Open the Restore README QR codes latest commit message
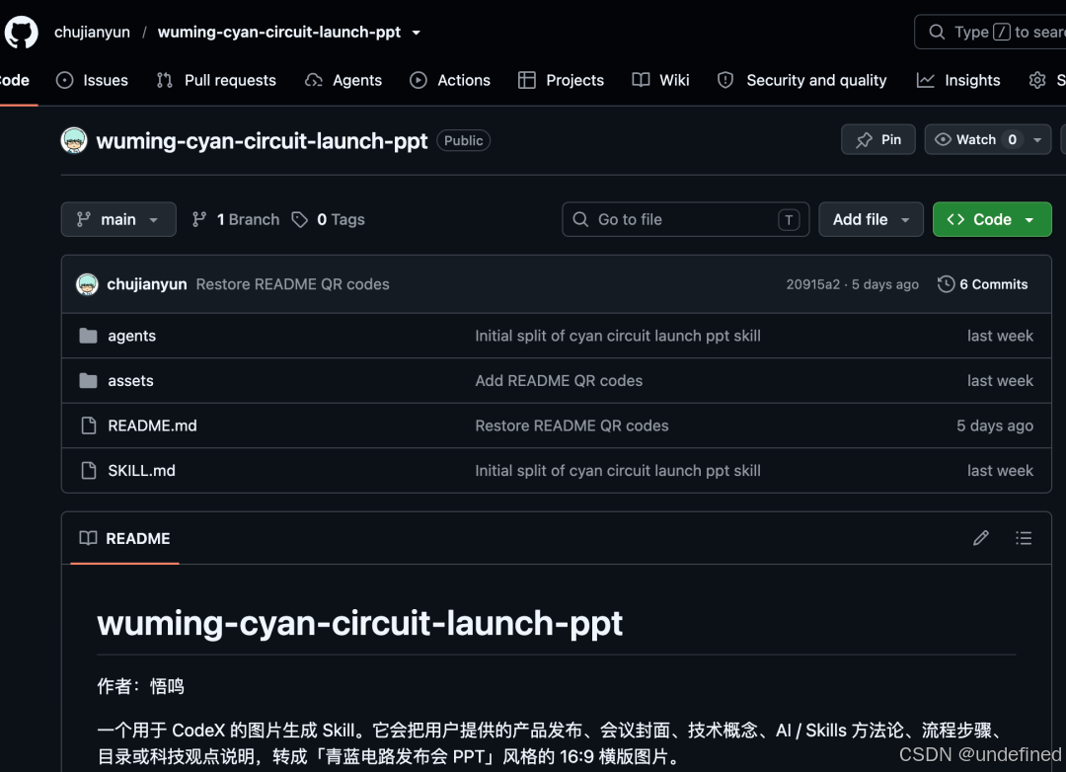Viewport: 1066px width, 772px height. tap(292, 284)
